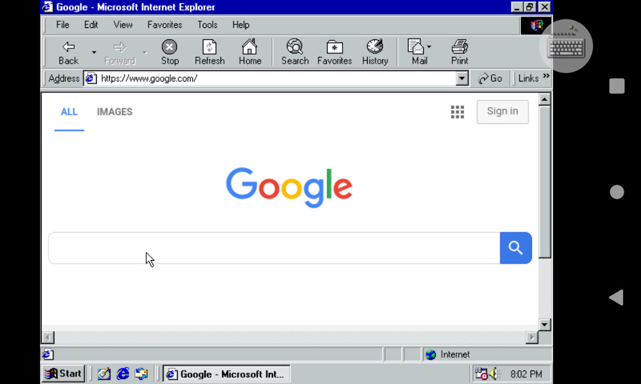This screenshot has width=641, height=384.
Task: Click the Go button beside address bar
Action: tap(490, 78)
